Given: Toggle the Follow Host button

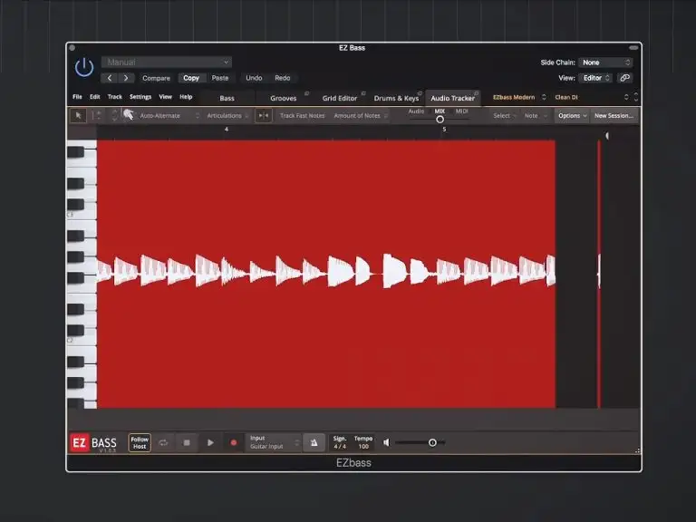Looking at the screenshot, I should (x=140, y=442).
